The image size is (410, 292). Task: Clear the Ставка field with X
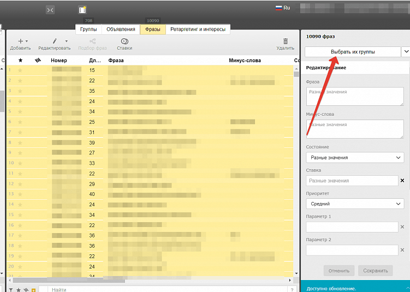[402, 180]
